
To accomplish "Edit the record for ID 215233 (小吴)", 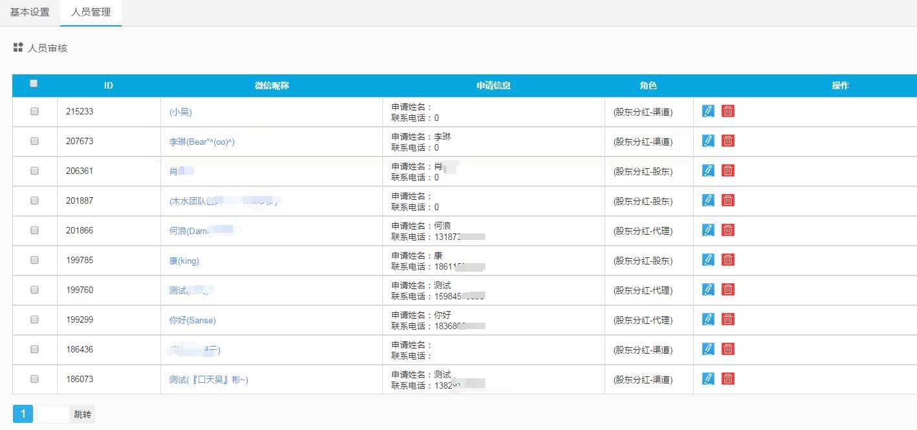I will 708,111.
